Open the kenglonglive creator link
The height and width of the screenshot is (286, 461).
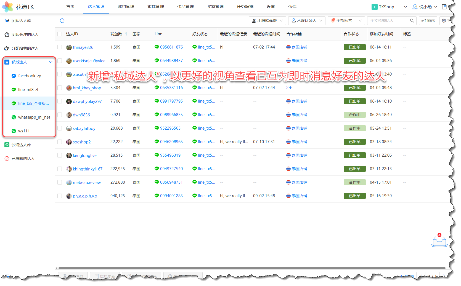tap(84, 156)
